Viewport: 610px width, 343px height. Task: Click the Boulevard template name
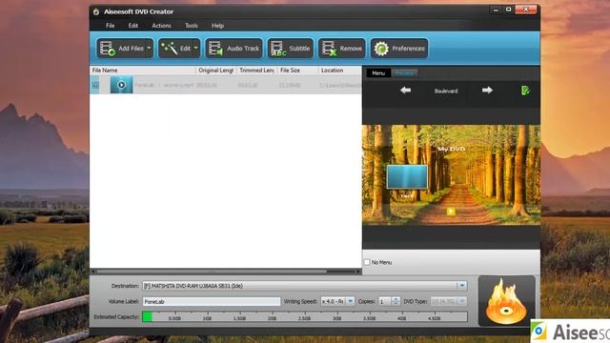(x=446, y=91)
